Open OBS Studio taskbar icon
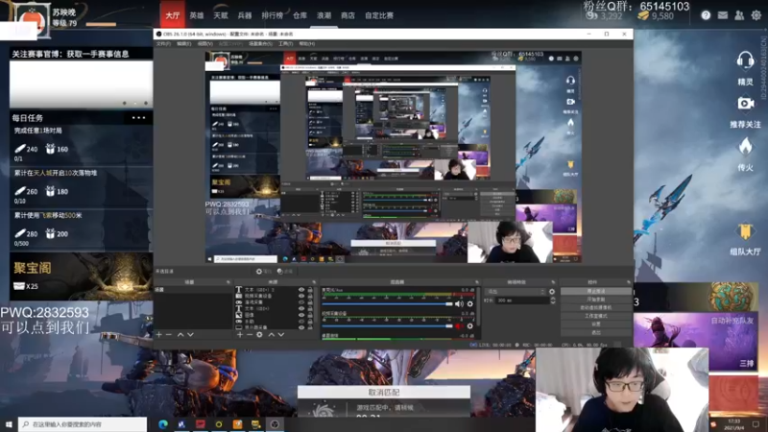The width and height of the screenshot is (768, 432). [275, 424]
